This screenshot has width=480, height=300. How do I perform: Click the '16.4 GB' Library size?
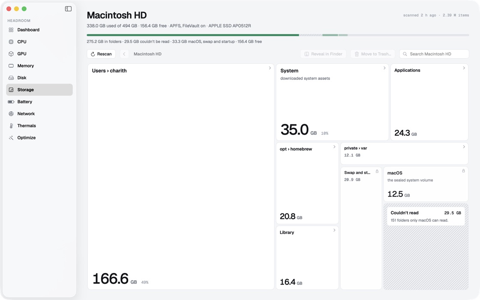click(x=291, y=282)
